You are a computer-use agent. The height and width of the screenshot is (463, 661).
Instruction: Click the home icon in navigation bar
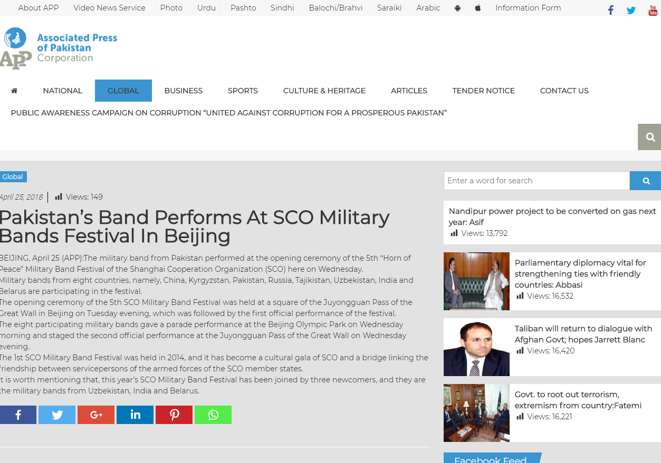click(14, 91)
